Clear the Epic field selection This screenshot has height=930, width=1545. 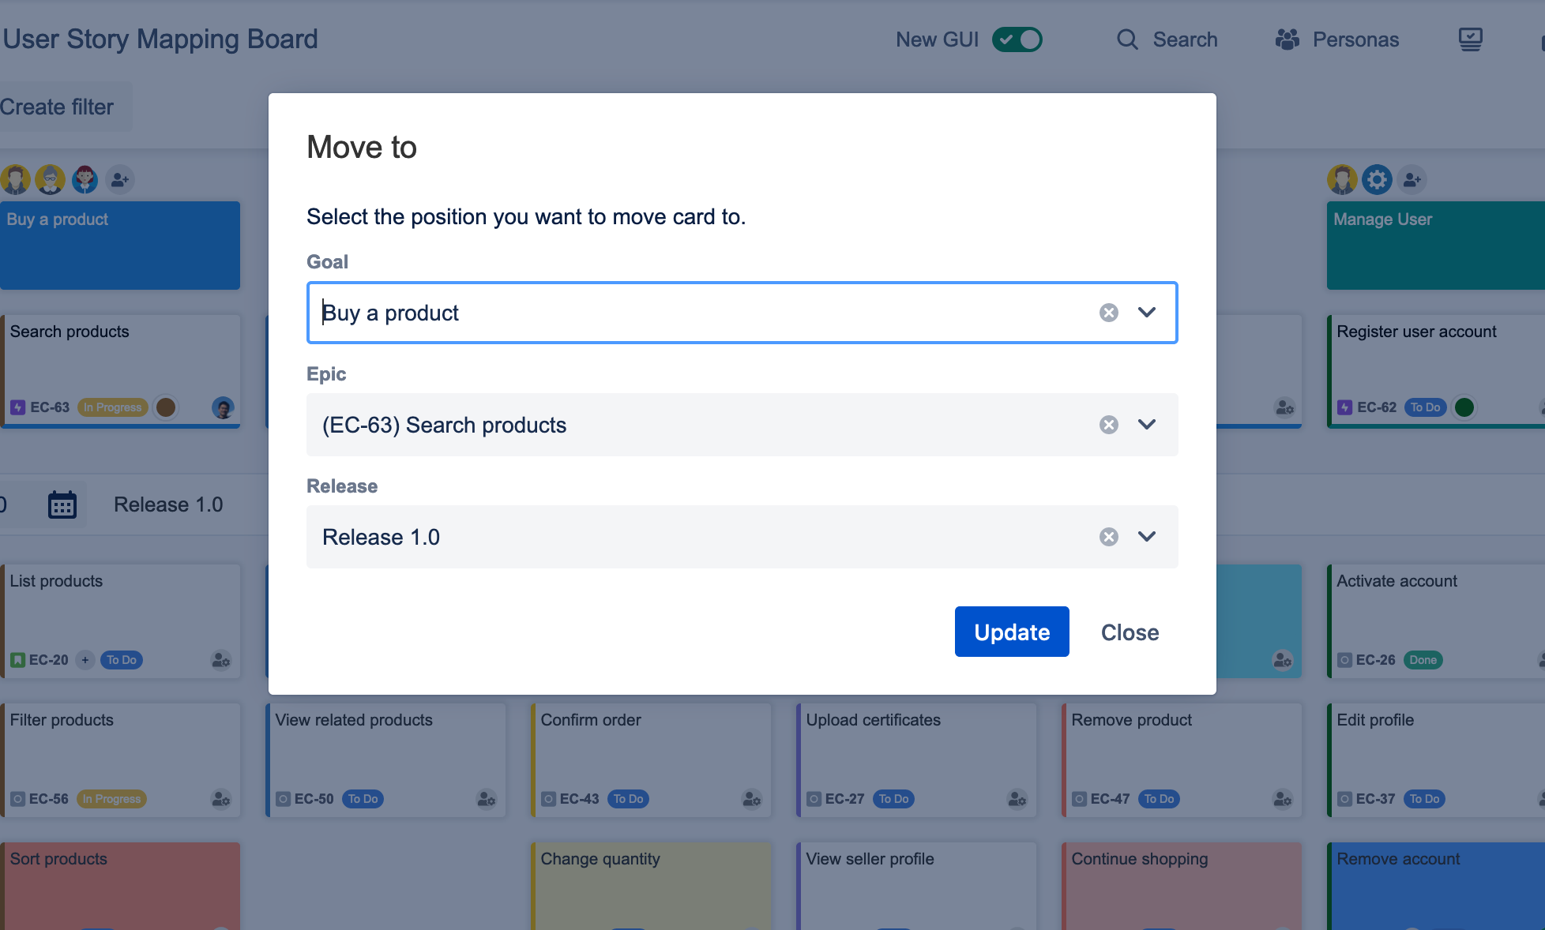[x=1109, y=425]
